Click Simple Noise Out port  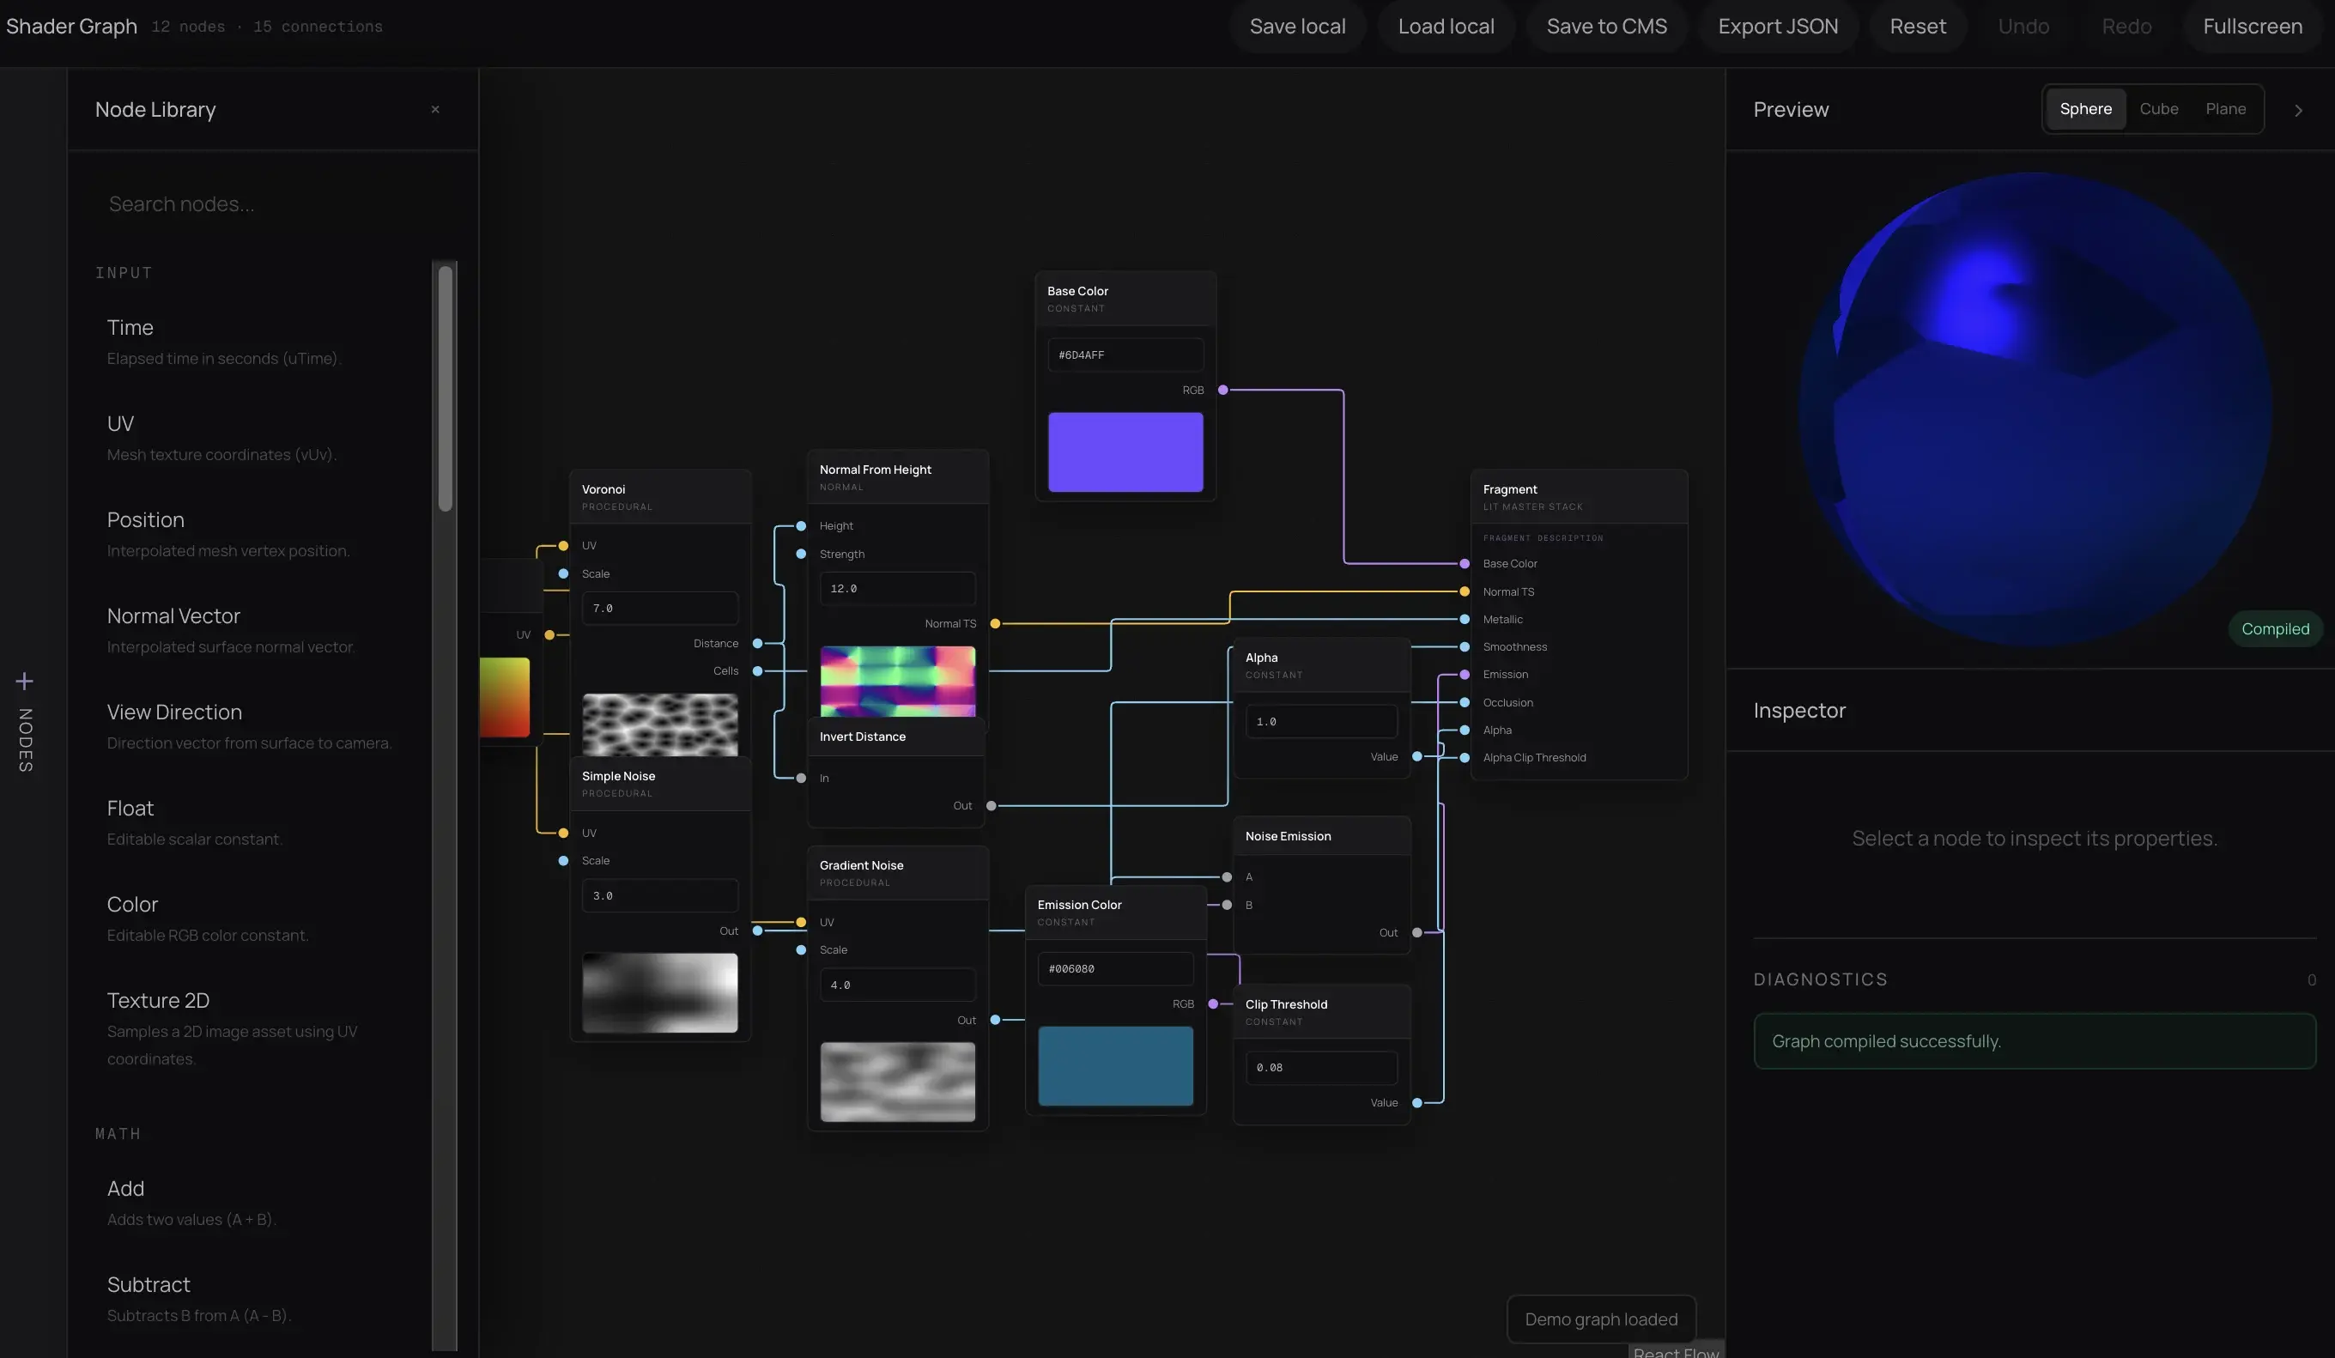pos(757,931)
